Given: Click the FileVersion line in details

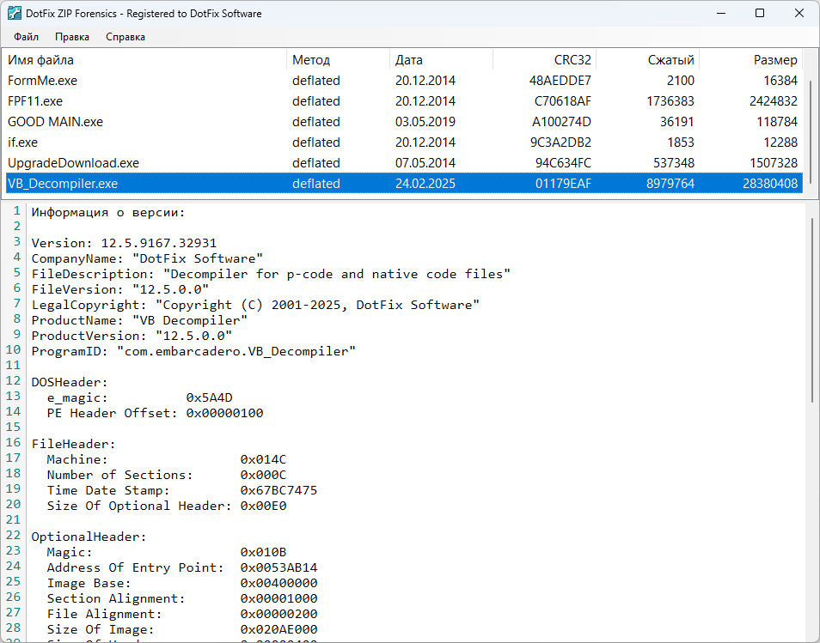Looking at the screenshot, I should pos(120,289).
